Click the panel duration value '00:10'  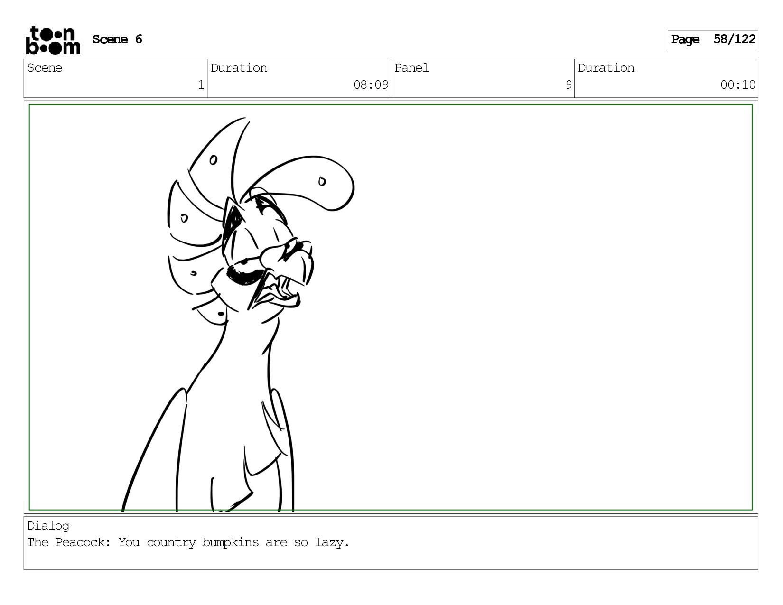point(738,85)
